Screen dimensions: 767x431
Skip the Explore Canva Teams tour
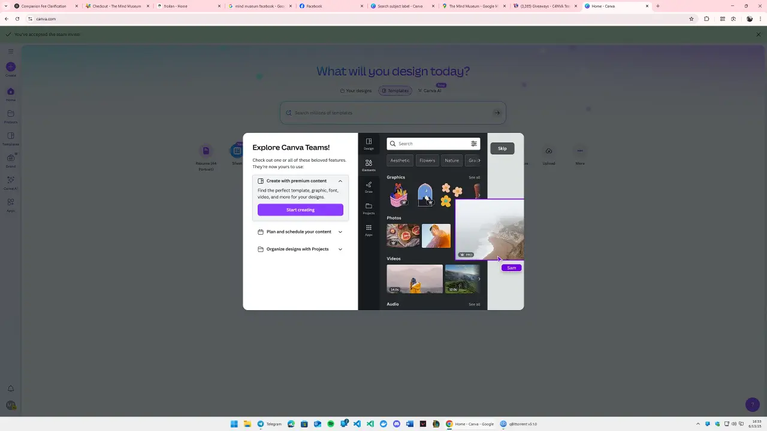[502, 148]
